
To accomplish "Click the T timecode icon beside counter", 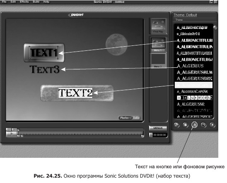I will pos(151,135).
